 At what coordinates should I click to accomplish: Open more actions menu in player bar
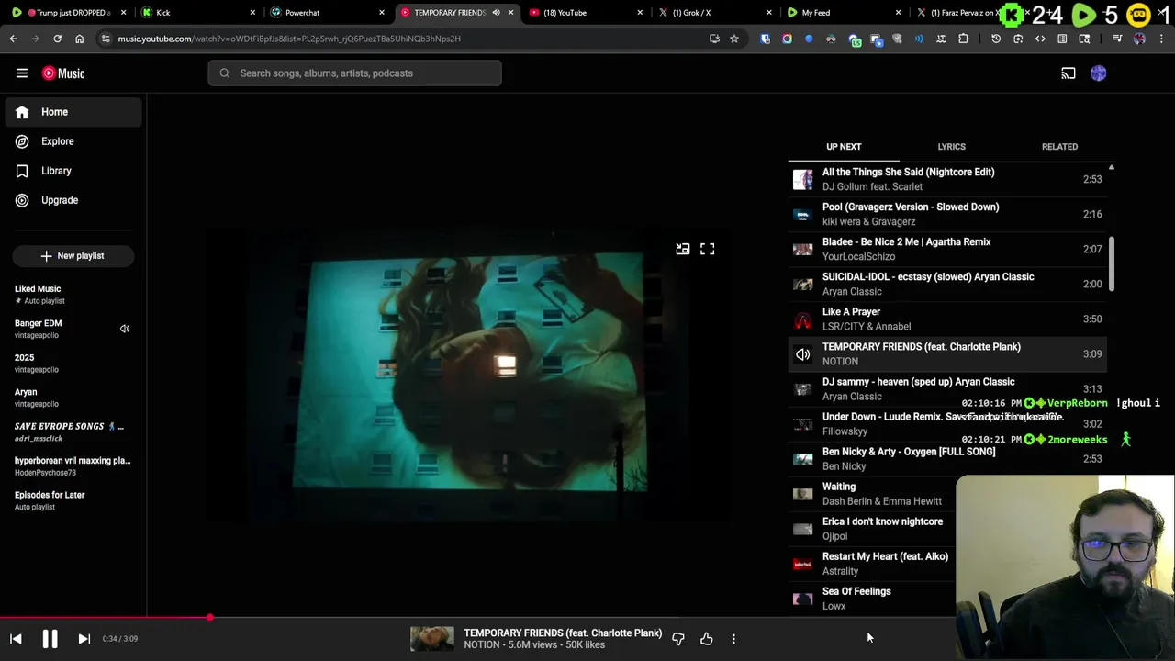coord(733,639)
